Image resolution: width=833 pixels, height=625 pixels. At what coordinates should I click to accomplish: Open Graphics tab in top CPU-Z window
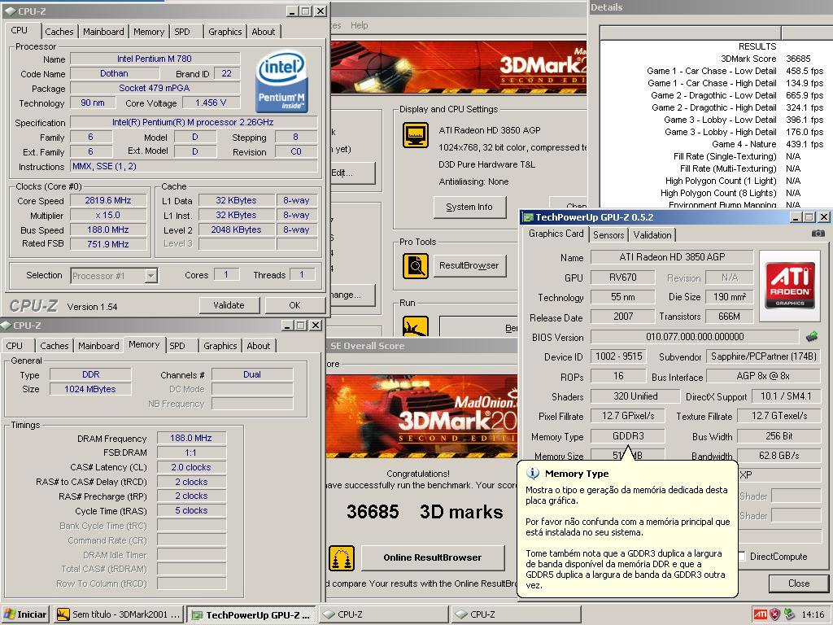click(225, 32)
